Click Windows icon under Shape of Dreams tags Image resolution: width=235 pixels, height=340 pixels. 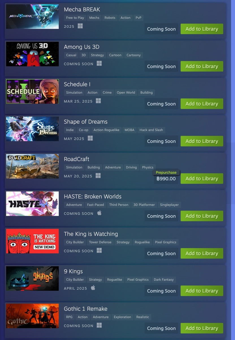click(x=90, y=138)
